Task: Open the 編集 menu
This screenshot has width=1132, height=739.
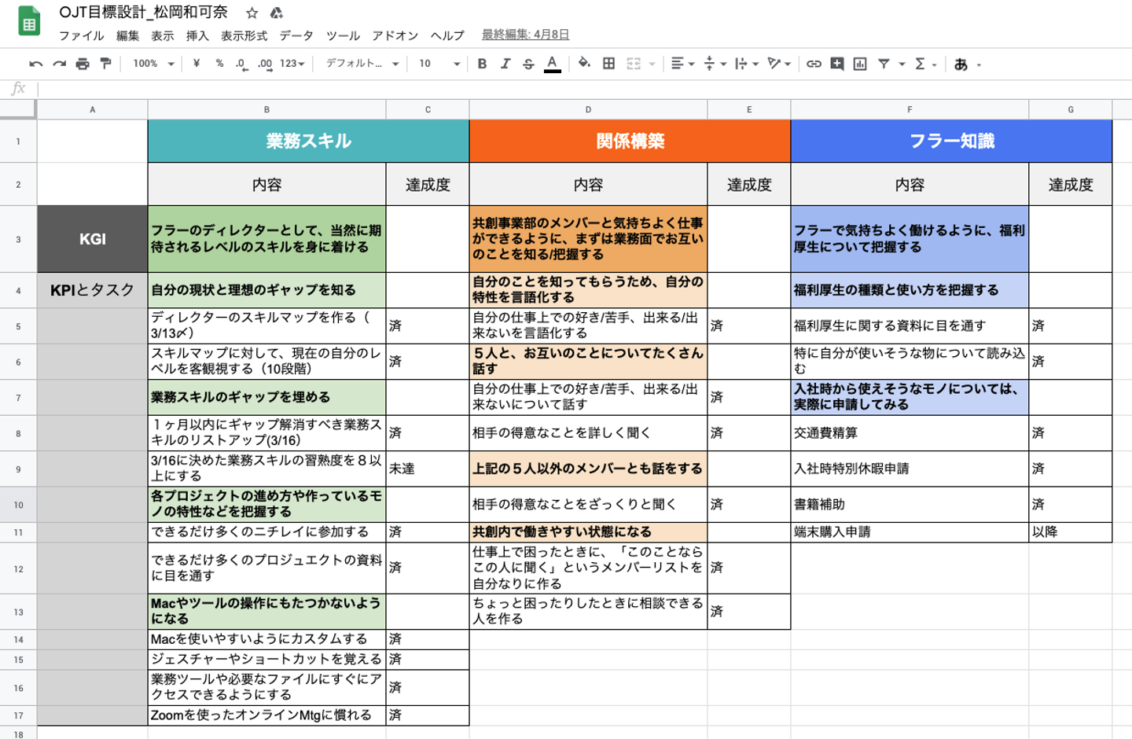Action: pyautogui.click(x=127, y=35)
